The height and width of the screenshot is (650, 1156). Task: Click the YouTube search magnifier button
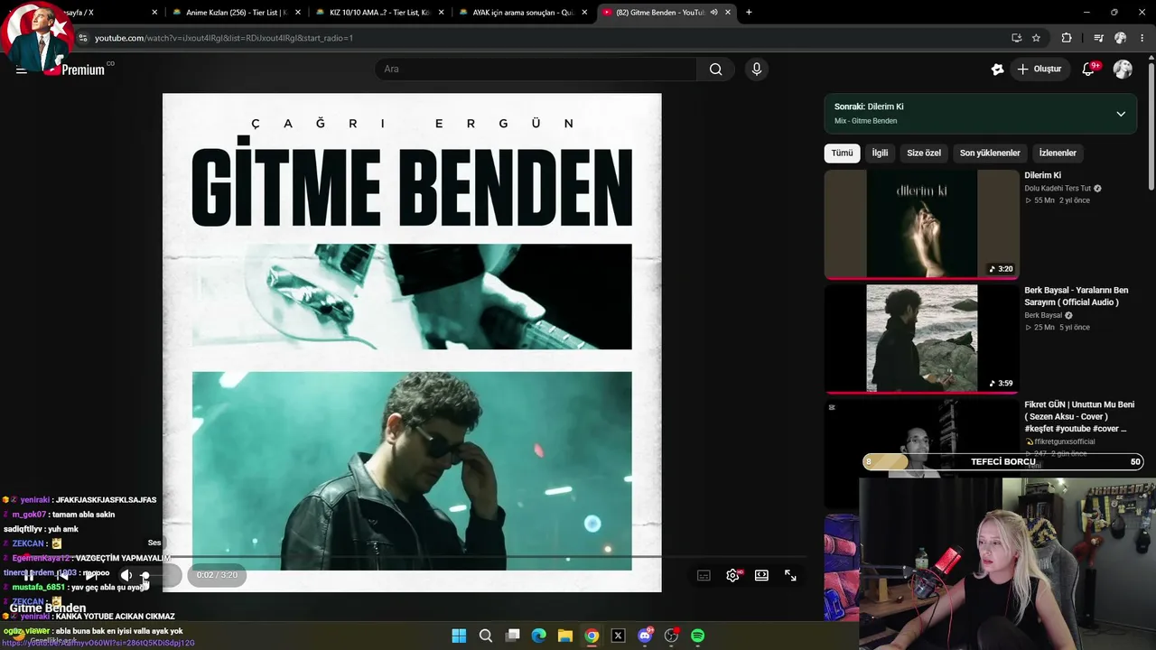coord(716,70)
